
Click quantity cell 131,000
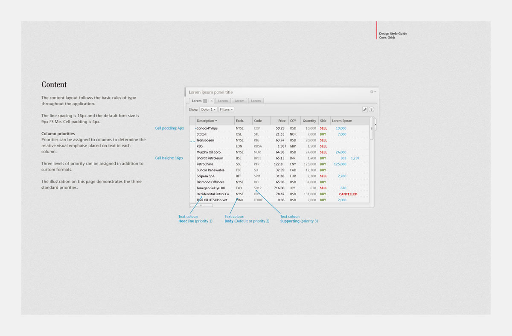point(309,194)
